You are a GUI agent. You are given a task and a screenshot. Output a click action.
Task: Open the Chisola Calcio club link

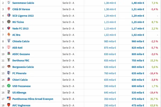[24, 41]
